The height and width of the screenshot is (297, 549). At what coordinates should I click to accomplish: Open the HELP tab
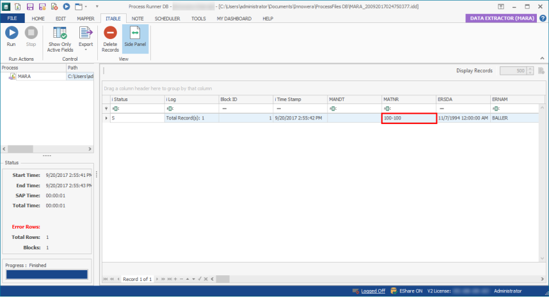268,19
